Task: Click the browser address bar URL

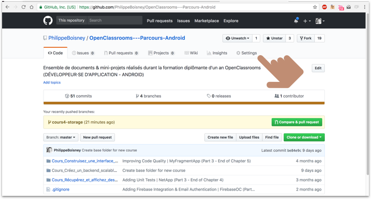Action: click(x=147, y=7)
